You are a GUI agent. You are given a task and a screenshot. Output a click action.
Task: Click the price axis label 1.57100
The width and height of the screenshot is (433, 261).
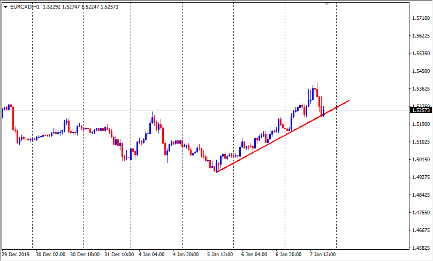point(421,18)
